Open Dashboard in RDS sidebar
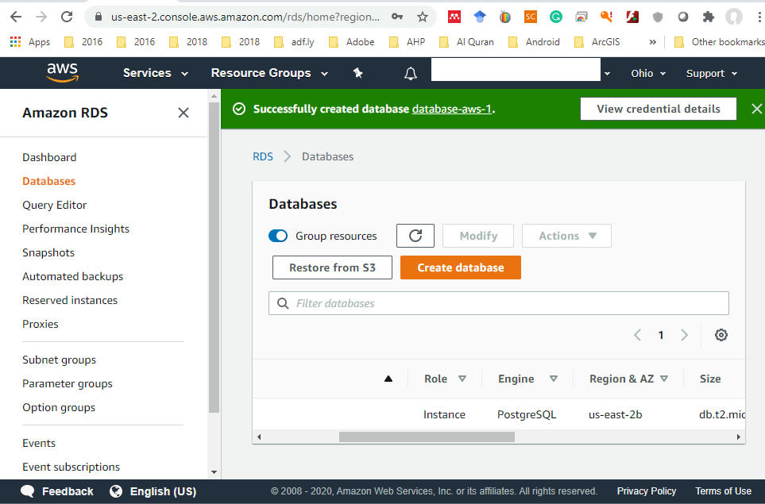 [x=49, y=157]
